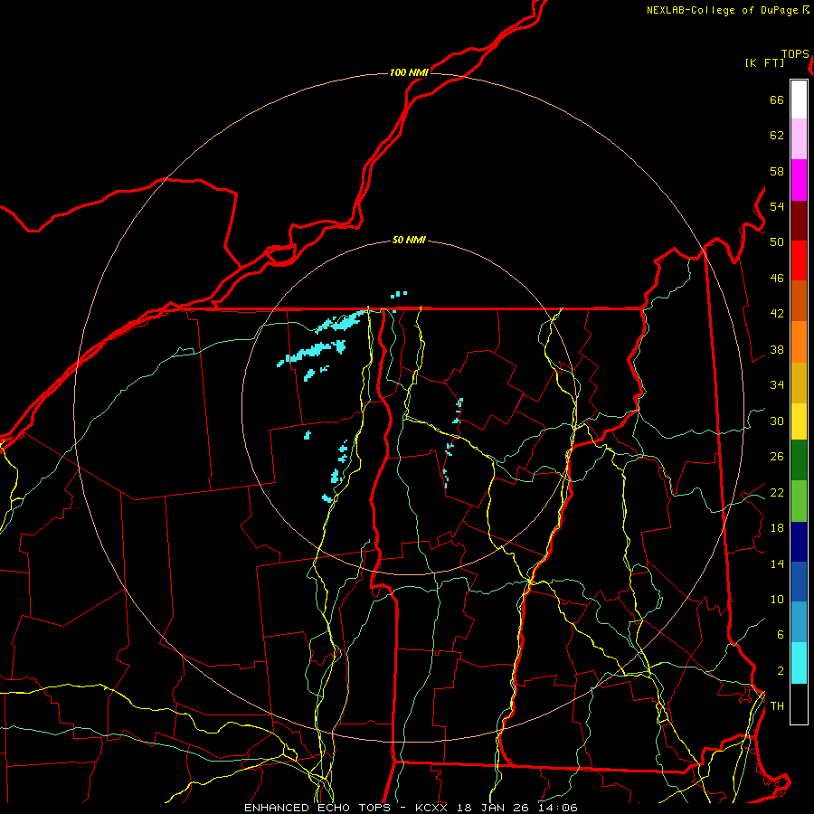Select the magenta swatch in the color scale
This screenshot has width=814, height=814.
(799, 180)
